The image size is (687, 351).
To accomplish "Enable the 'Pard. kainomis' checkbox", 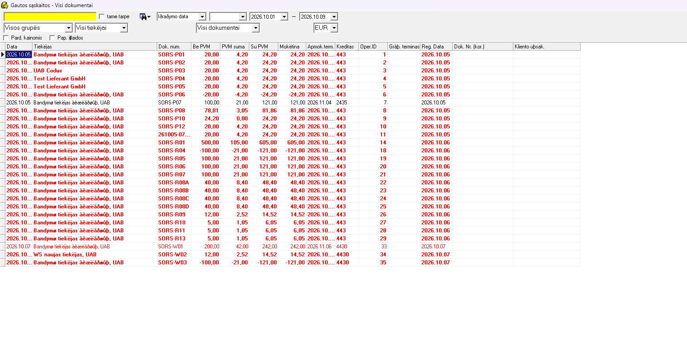I will tap(6, 38).
